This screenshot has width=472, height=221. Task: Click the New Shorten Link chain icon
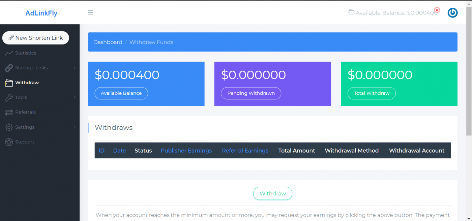pos(11,38)
